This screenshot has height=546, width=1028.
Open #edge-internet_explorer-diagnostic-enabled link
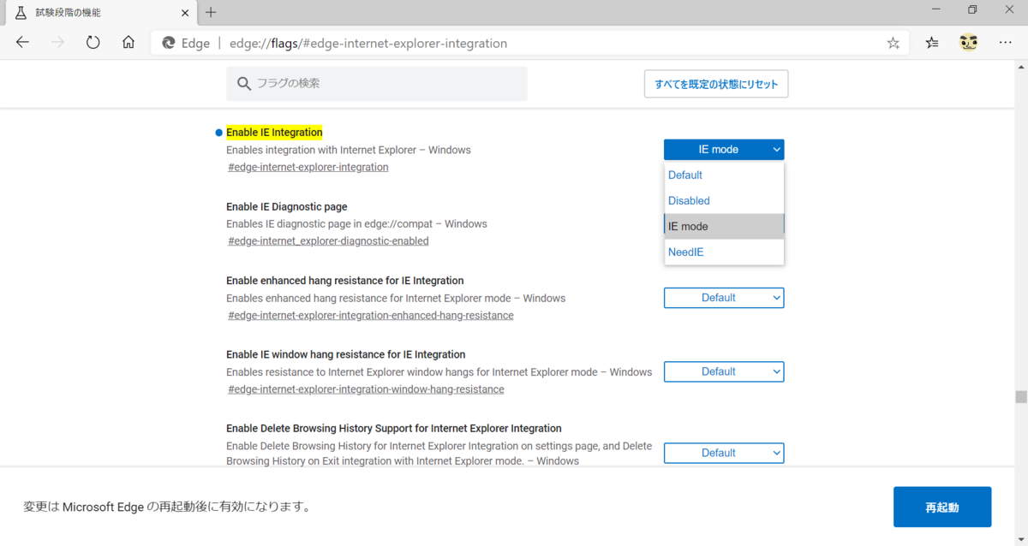coord(328,241)
